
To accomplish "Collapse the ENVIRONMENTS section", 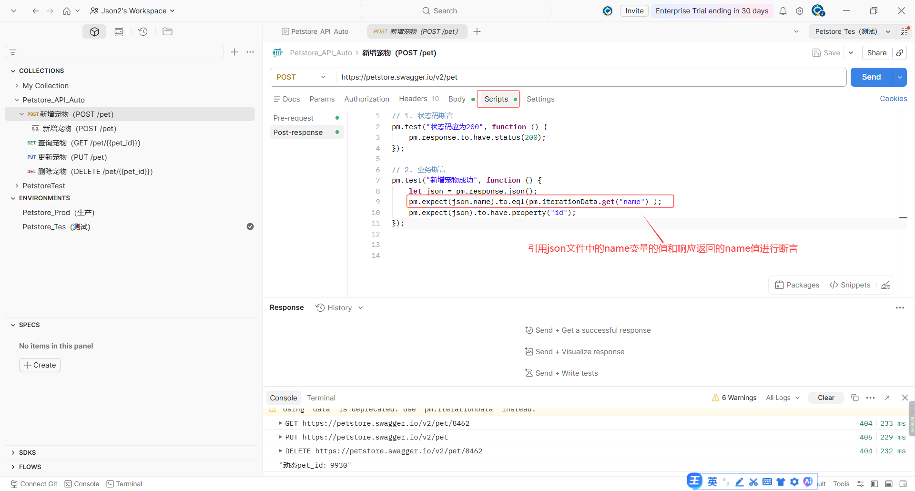I will (x=13, y=198).
